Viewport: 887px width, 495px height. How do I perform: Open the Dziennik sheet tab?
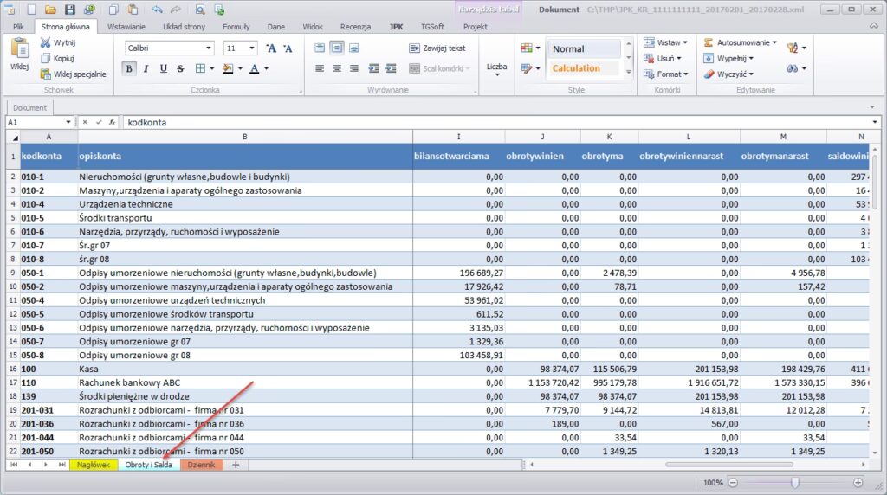tap(201, 465)
